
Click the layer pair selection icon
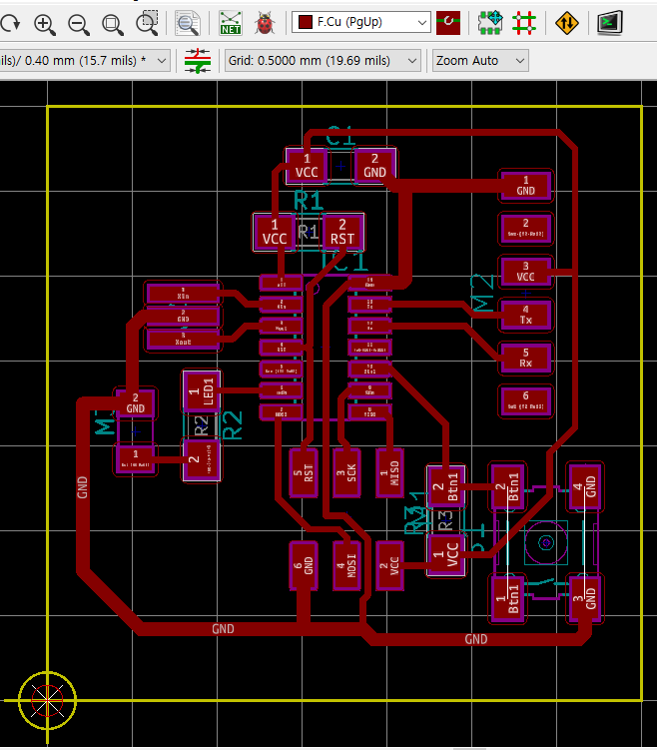point(448,23)
